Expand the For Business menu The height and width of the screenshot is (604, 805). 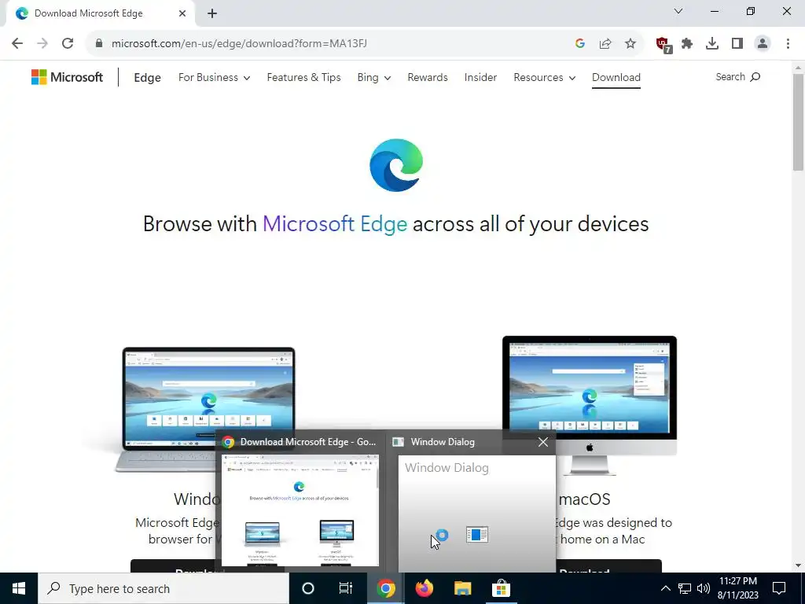coord(214,78)
